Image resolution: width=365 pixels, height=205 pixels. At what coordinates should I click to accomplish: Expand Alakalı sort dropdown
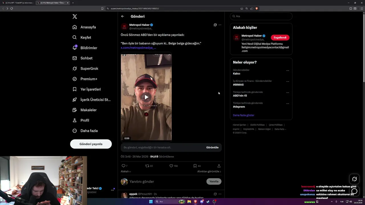pos(126,171)
